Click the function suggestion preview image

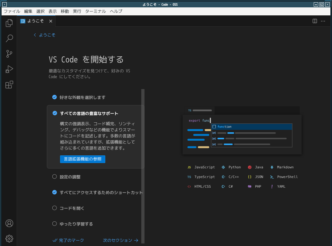pyautogui.click(x=242, y=130)
